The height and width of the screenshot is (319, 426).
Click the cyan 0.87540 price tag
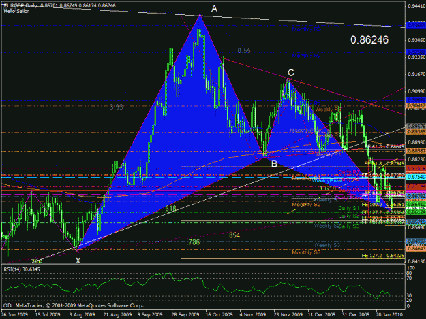pyautogui.click(x=416, y=177)
